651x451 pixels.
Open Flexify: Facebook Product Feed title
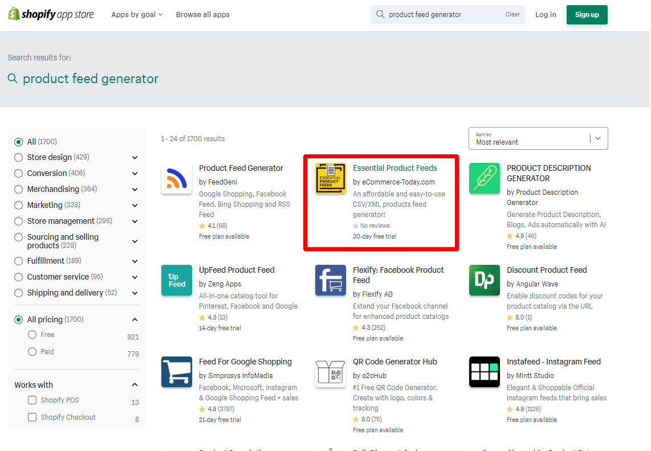click(x=398, y=275)
